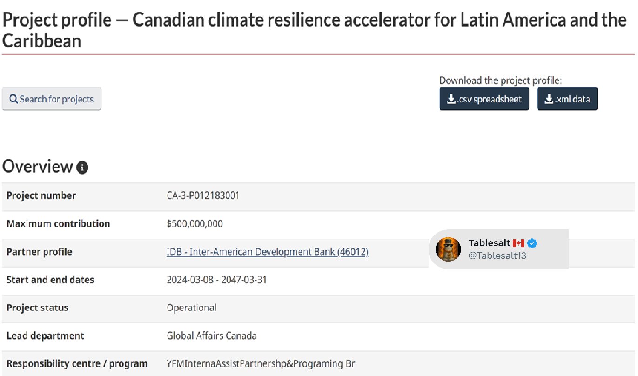Click the download icon on .xml data button
638x376 pixels.
549,99
